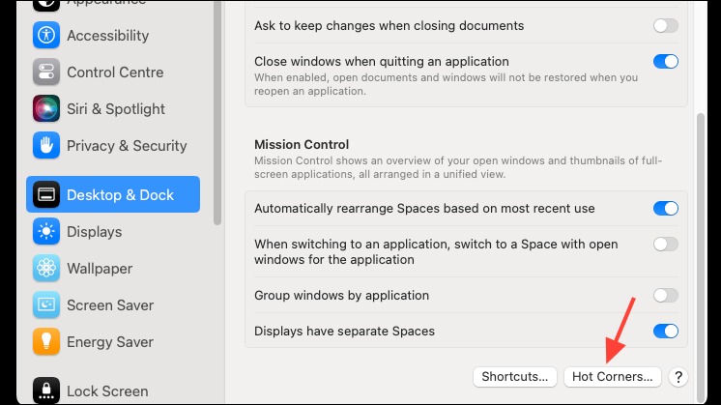This screenshot has width=721, height=405.
Task: Open the Accessibility settings icon
Action: (x=46, y=35)
